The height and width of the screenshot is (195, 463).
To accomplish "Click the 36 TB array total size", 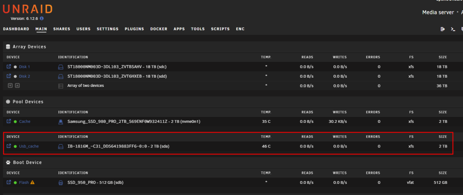I will pos(442,86).
